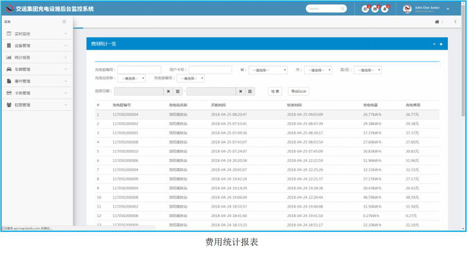467x254 pixels.
Task: Collapse the 费用统计一览 panel with arrow
Action: coord(434,44)
